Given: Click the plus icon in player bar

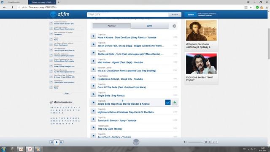Looking at the screenshot, I should pos(217,142).
